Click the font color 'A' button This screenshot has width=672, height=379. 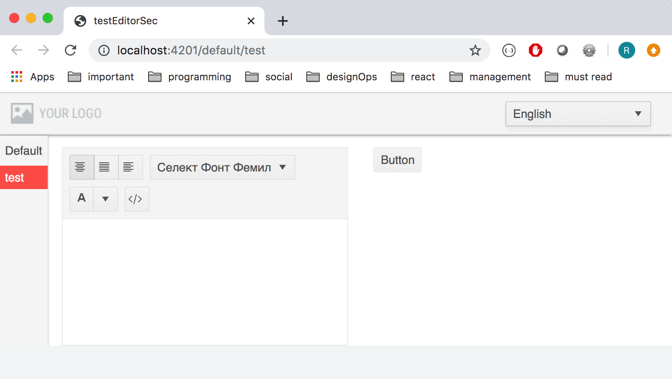click(82, 199)
